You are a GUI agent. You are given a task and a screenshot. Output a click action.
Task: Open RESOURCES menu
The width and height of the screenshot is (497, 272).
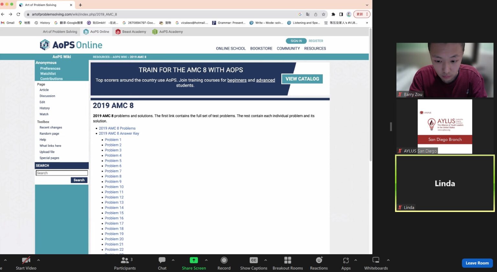point(315,48)
